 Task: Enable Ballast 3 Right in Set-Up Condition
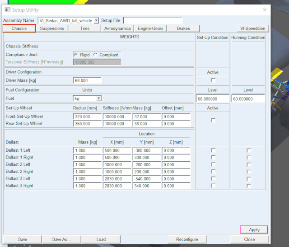point(213,186)
